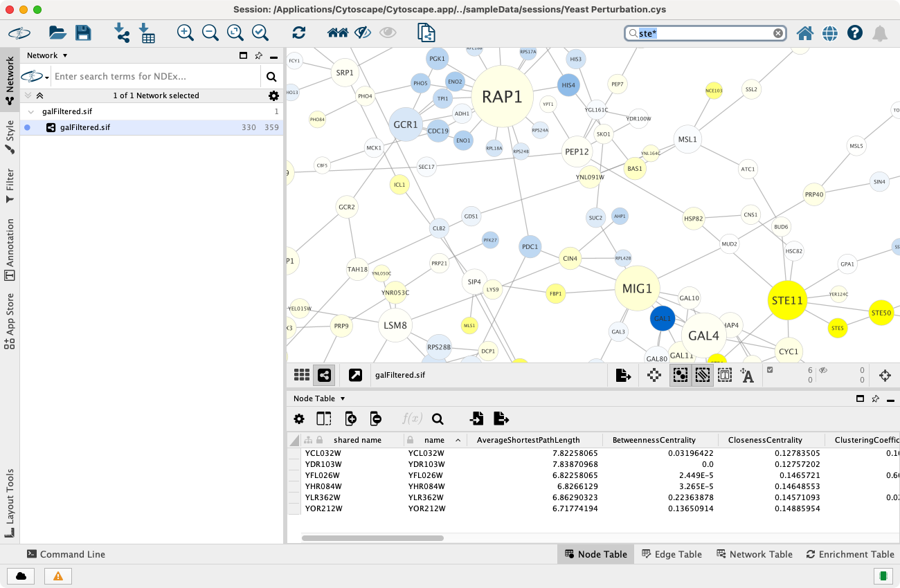Click the Apply Preferred Layout refresh icon

(298, 33)
